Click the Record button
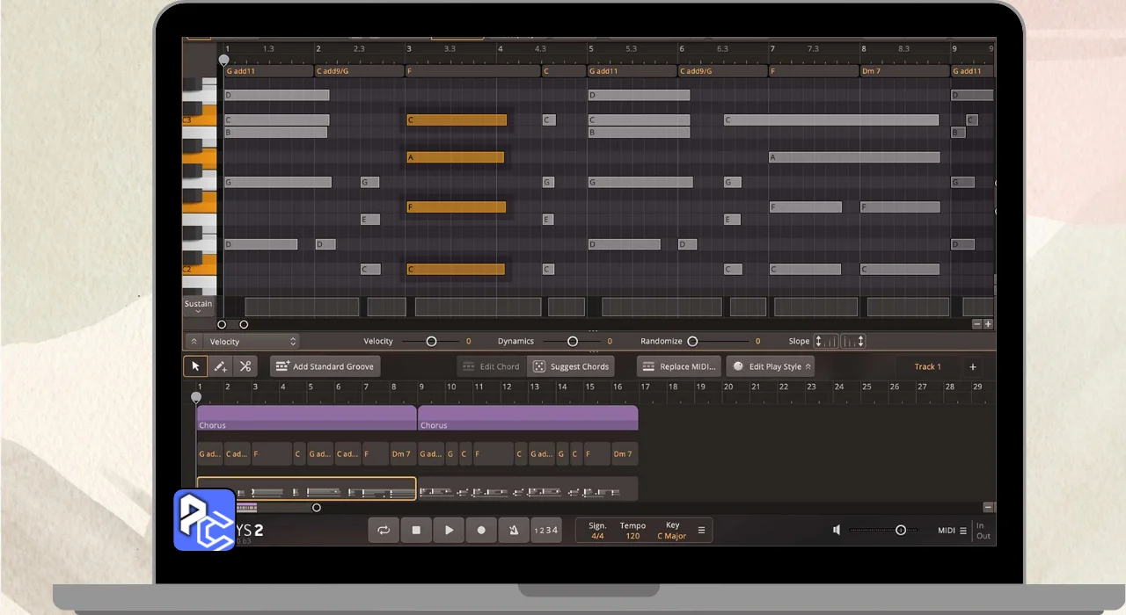Viewport: 1126px width, 615px height. (481, 531)
